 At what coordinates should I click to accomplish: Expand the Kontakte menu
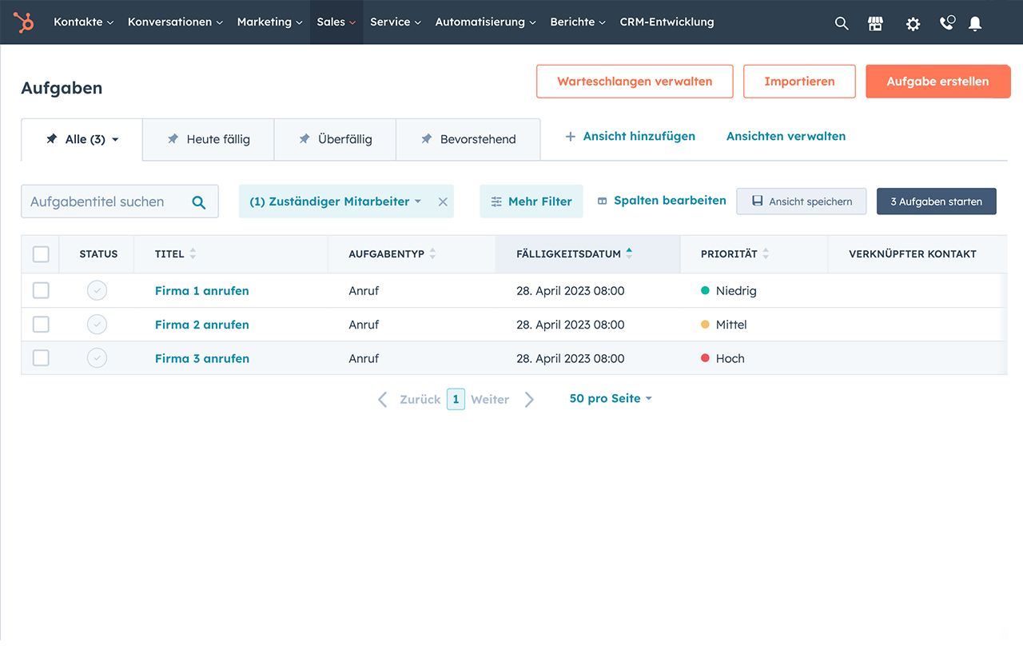[x=84, y=22]
